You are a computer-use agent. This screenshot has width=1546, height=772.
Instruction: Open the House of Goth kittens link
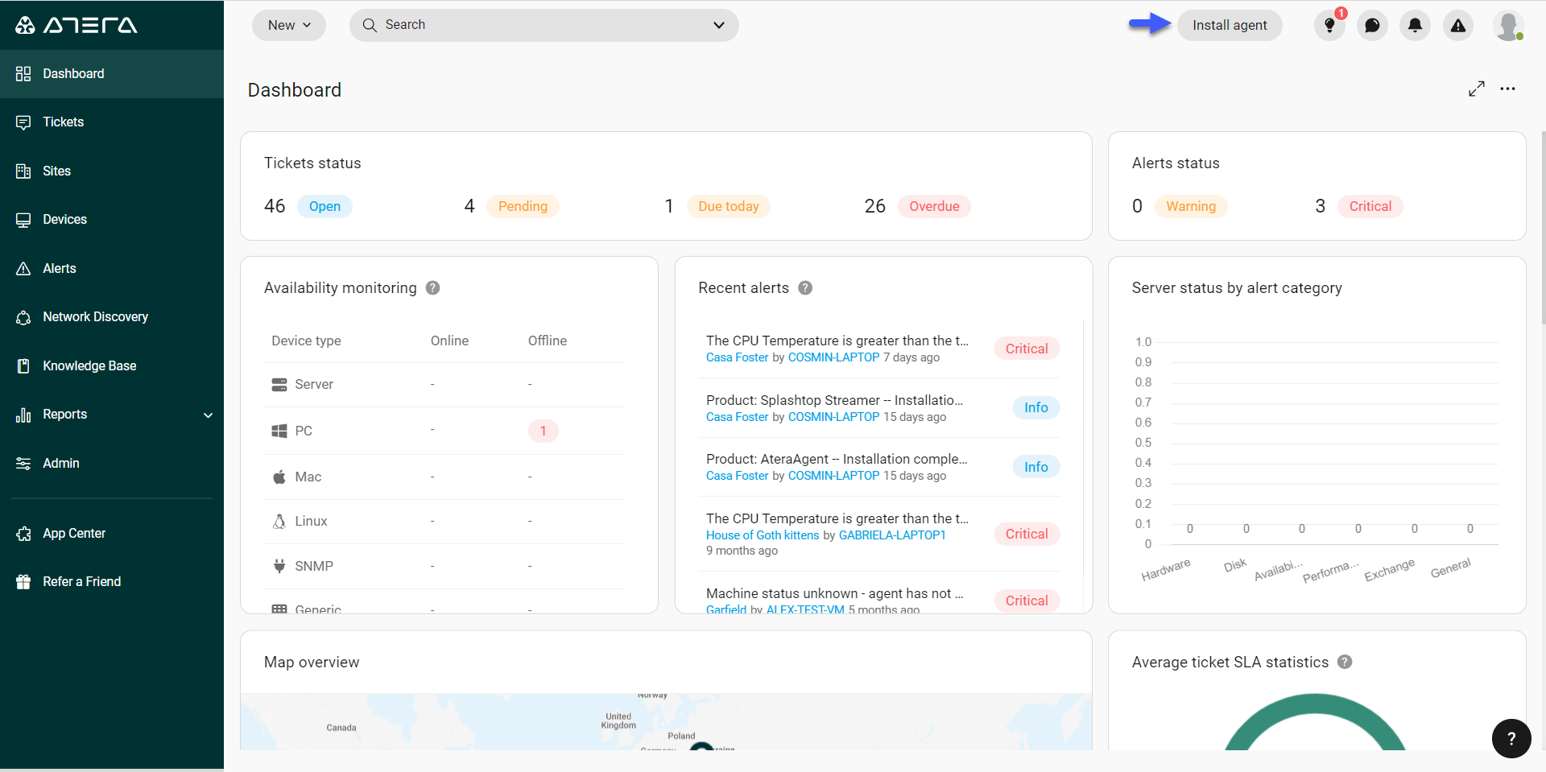(x=762, y=535)
